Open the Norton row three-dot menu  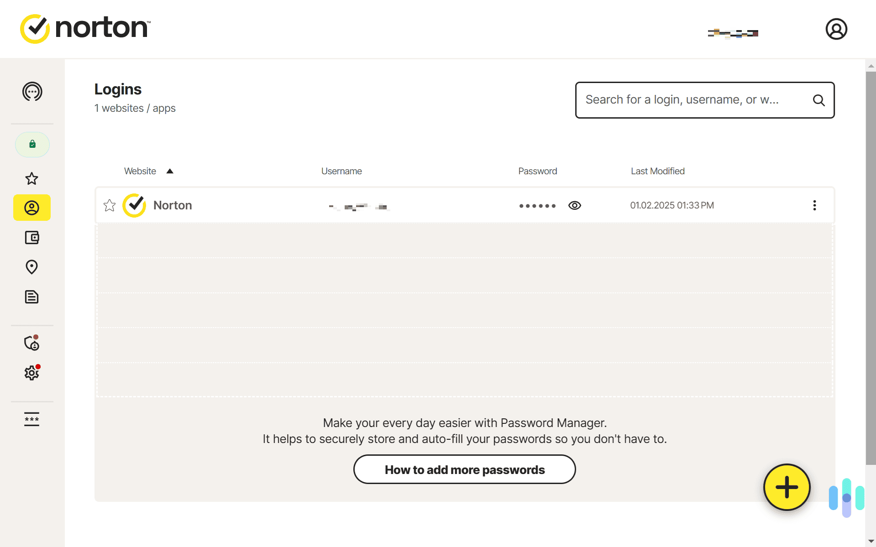[x=814, y=205]
